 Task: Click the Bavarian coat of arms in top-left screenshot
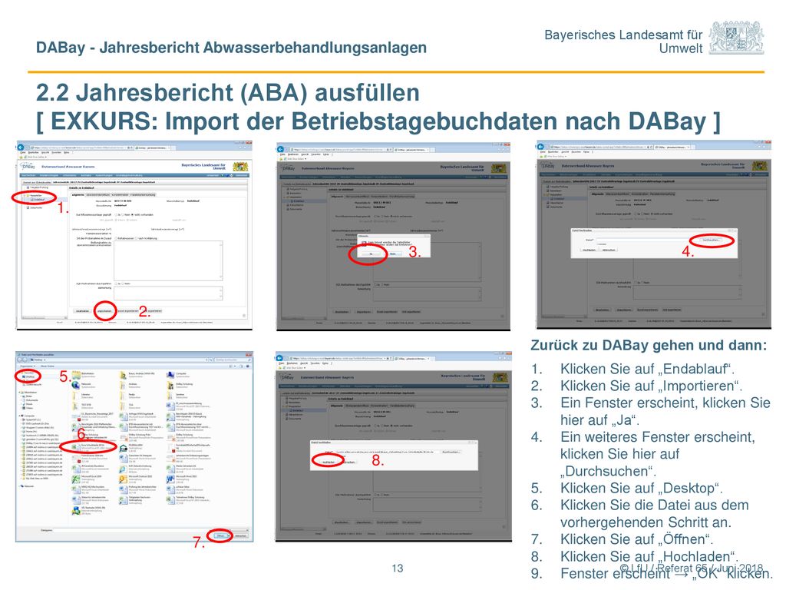[239, 167]
